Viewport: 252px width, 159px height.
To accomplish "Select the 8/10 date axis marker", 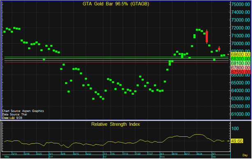I will click(x=175, y=154).
